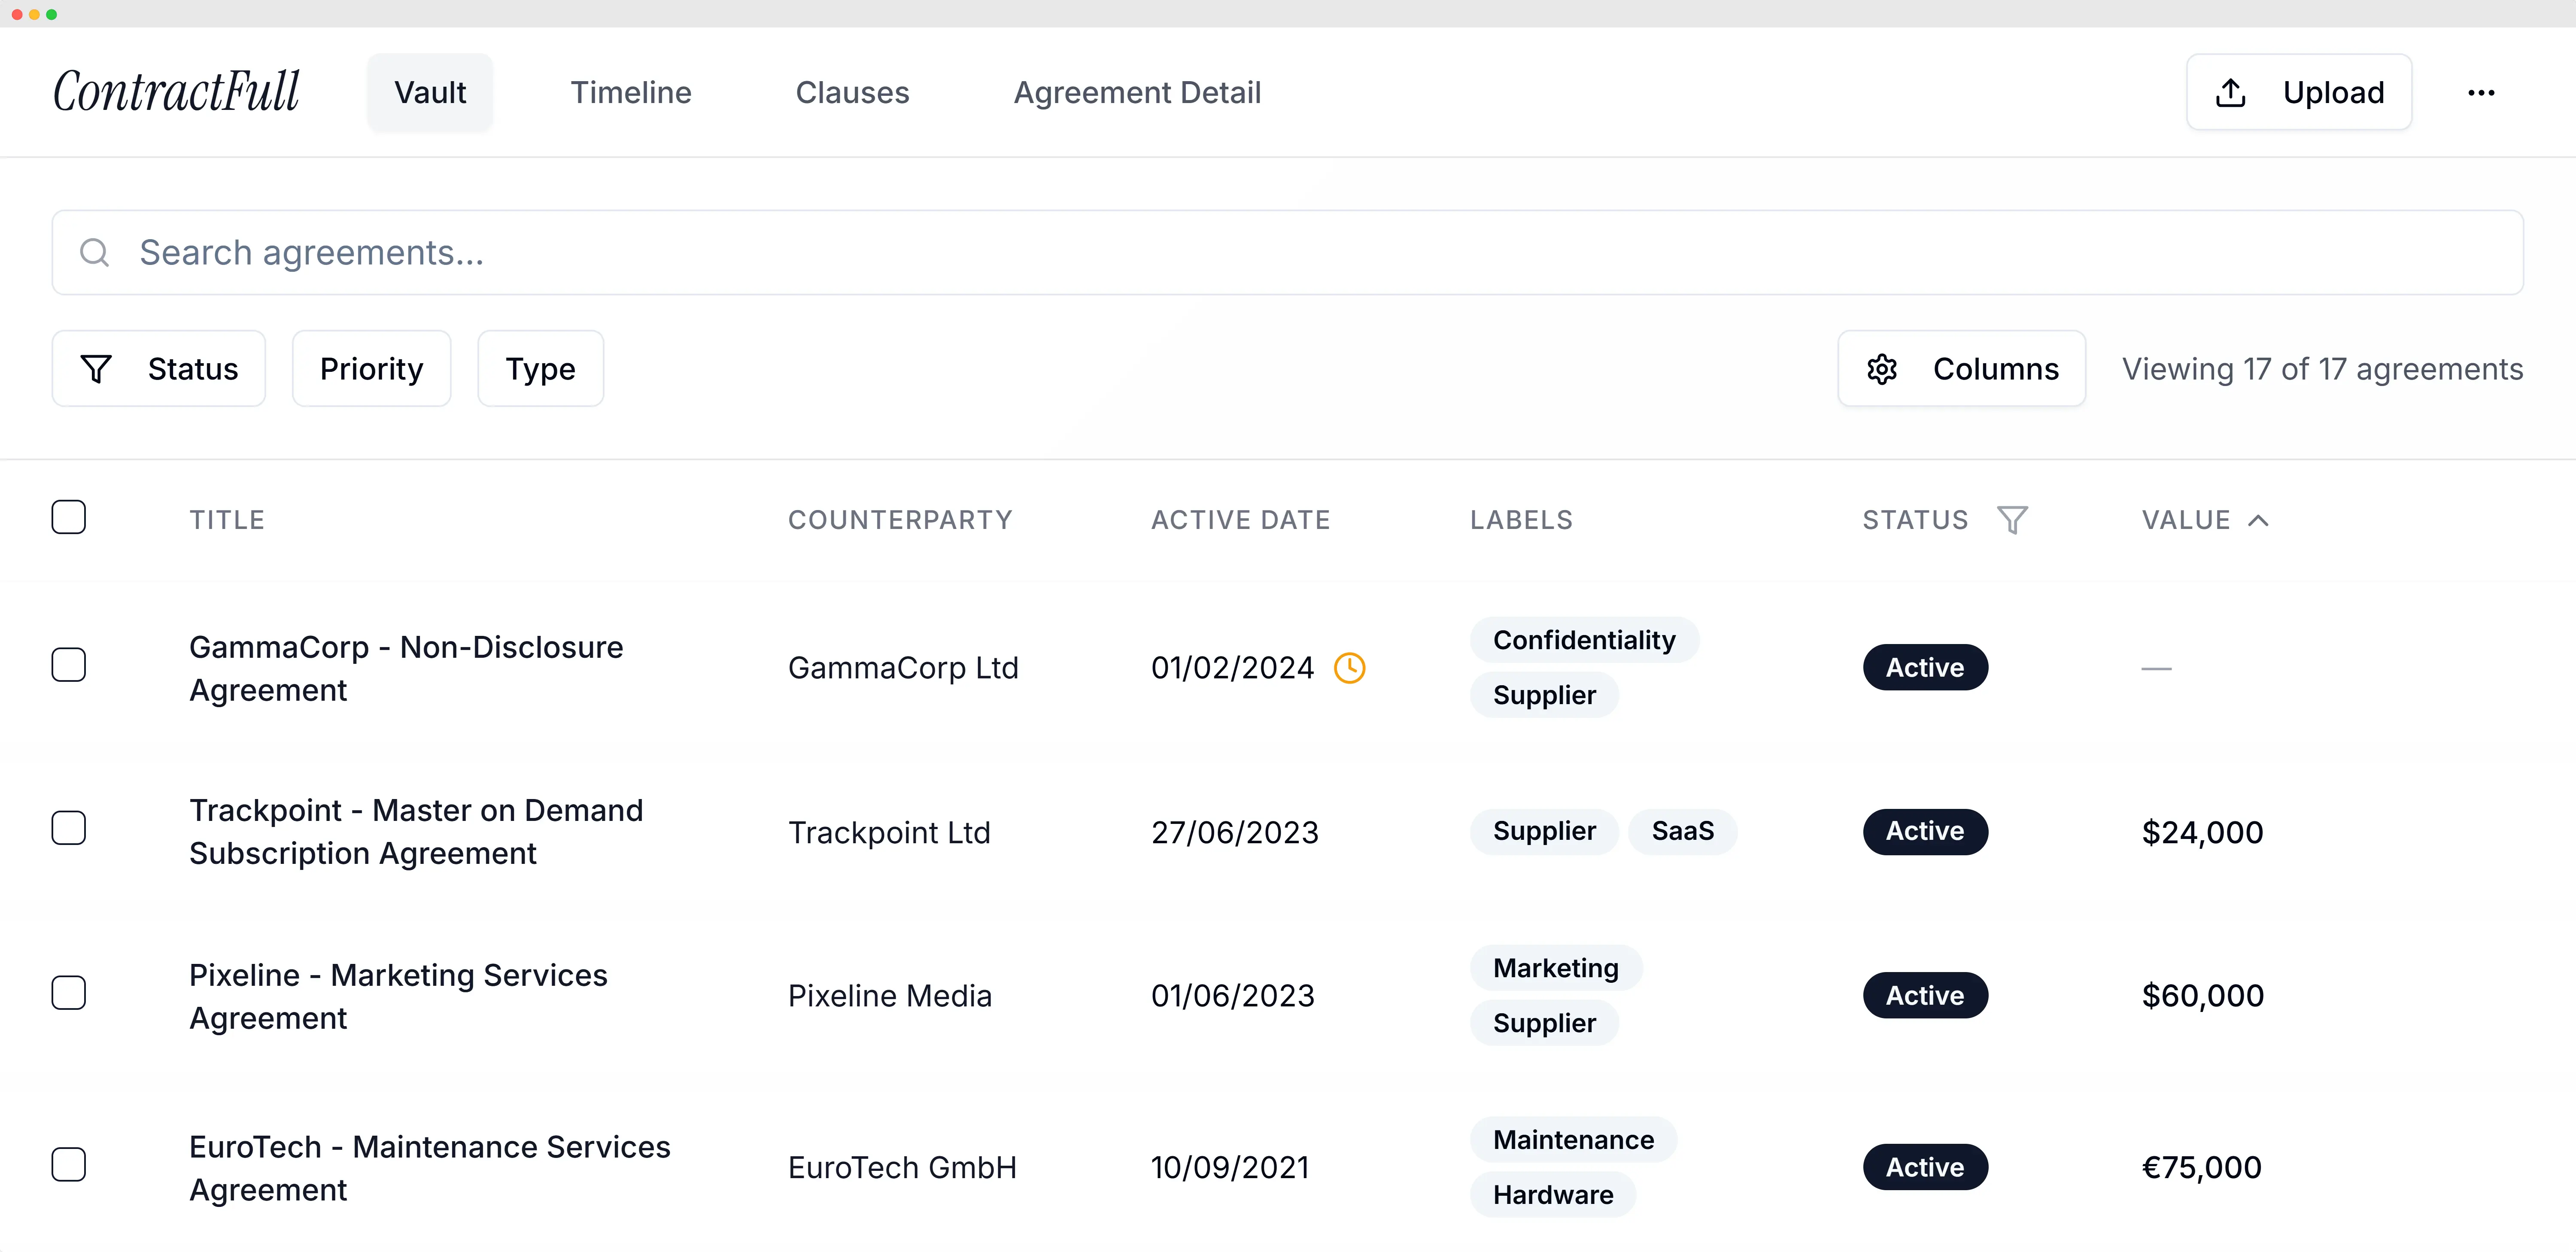This screenshot has height=1252, width=2576.
Task: Toggle the select-all checkbox in header
Action: [x=69, y=517]
